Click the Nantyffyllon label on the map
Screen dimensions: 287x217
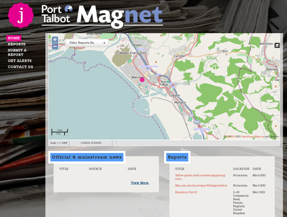coord(266,44)
